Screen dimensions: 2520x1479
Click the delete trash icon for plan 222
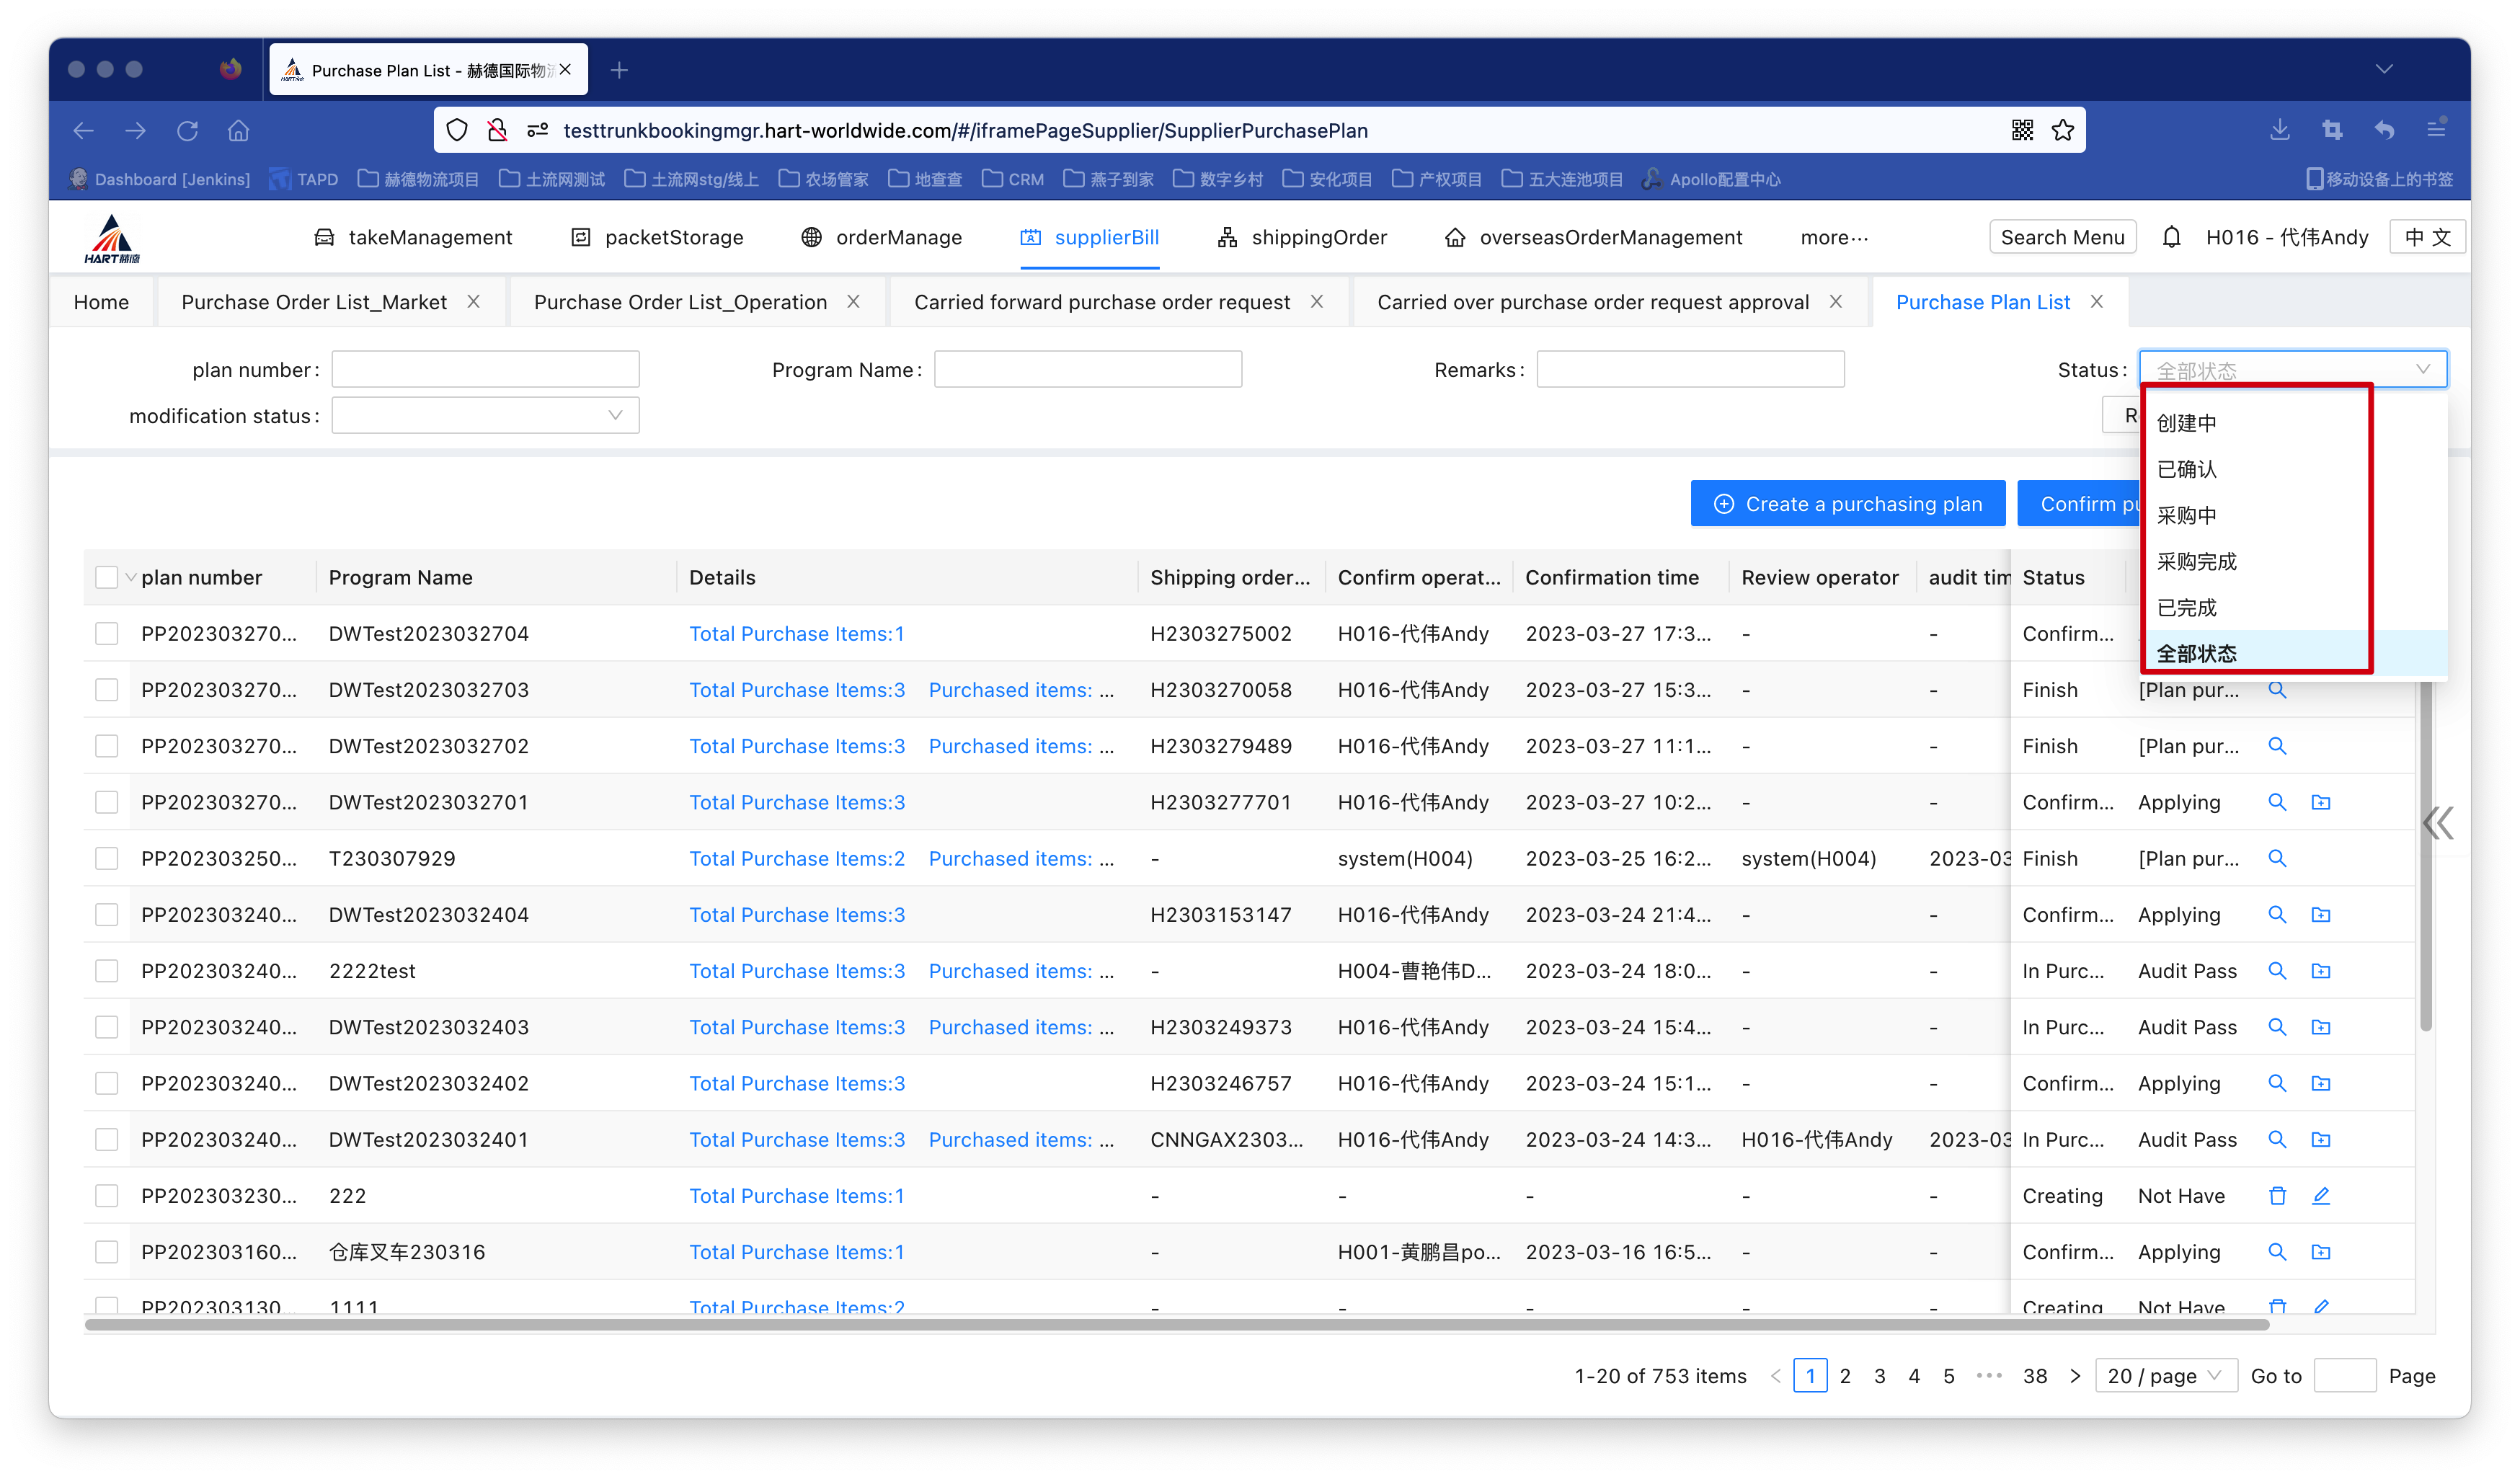tap(2277, 1196)
